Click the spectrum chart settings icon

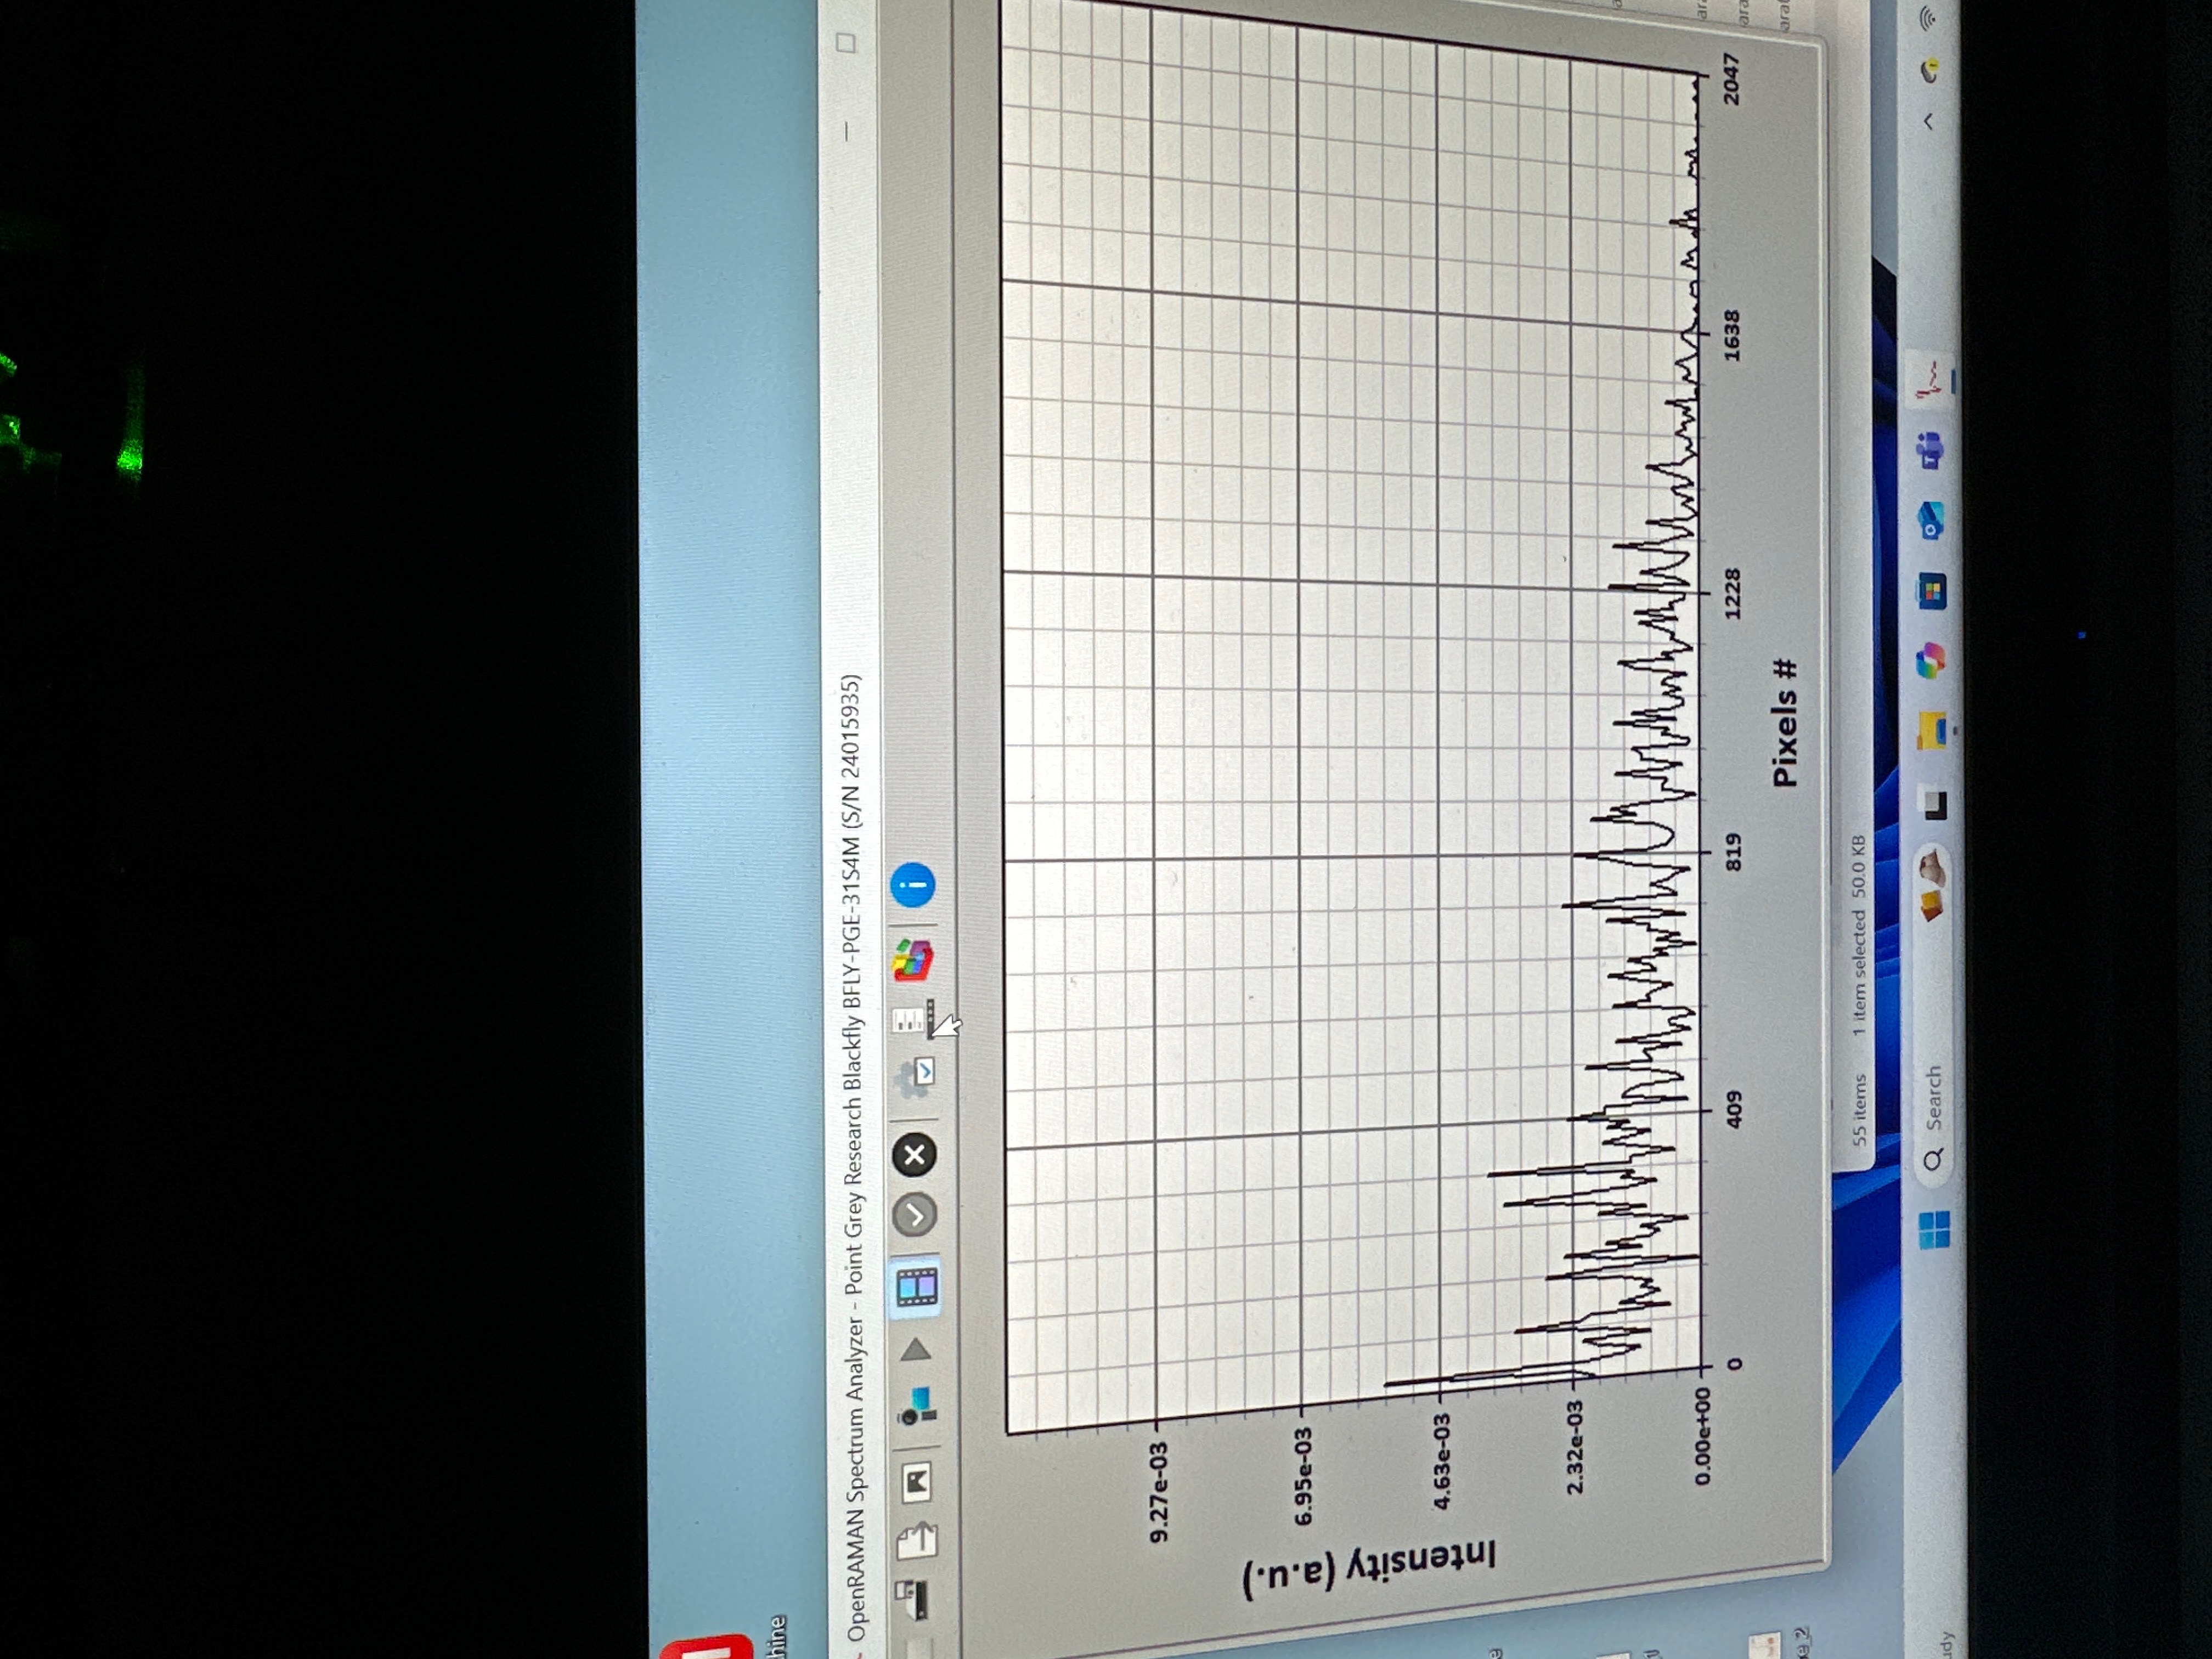point(913,1019)
